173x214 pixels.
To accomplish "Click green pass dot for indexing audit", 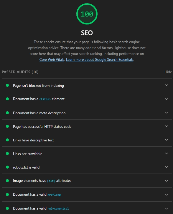I will [x=7, y=85].
